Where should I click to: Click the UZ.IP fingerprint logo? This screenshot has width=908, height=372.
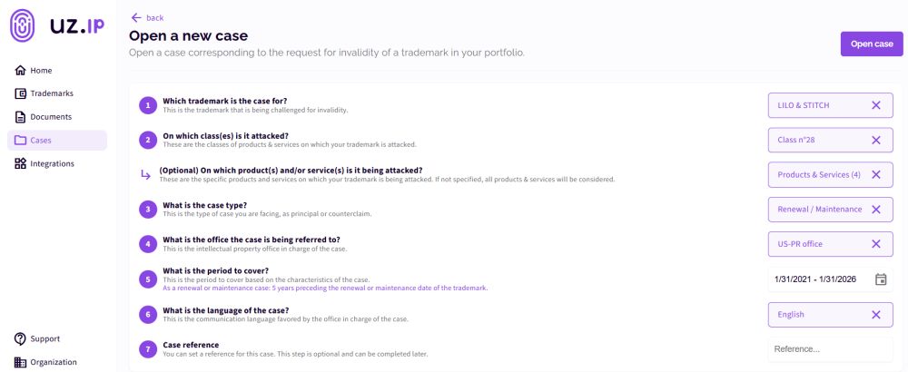(24, 25)
